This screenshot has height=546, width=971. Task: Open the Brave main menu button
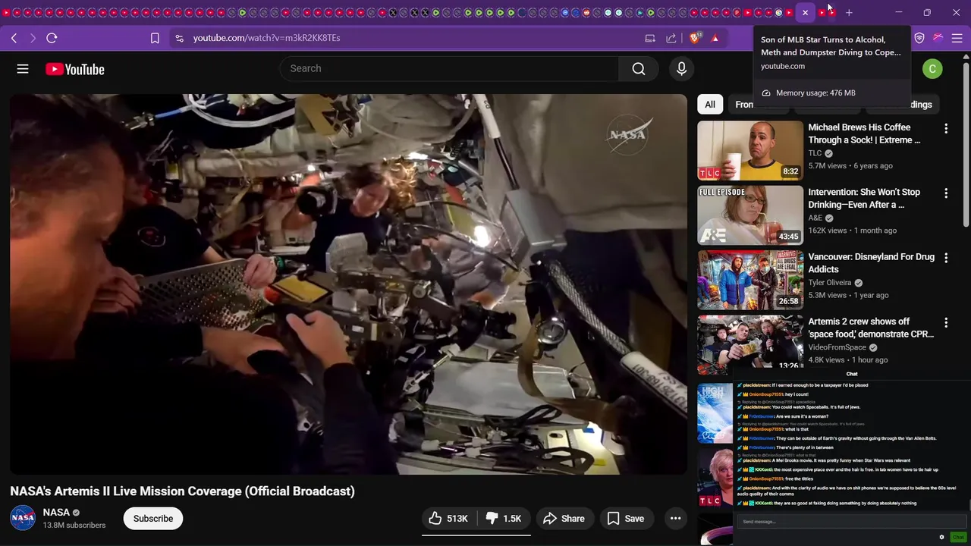957,38
